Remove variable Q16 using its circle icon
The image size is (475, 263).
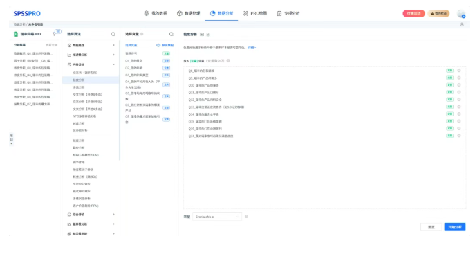pos(459,129)
